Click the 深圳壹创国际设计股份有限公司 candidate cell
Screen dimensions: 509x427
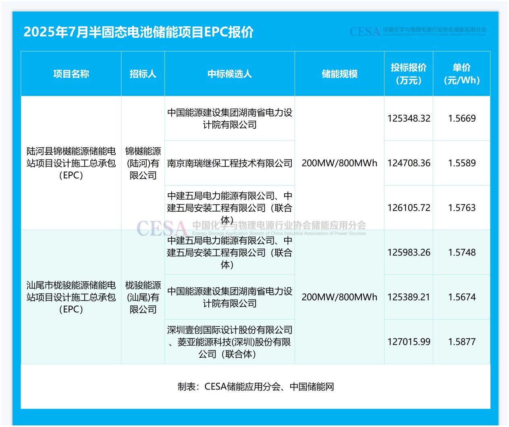tap(229, 342)
